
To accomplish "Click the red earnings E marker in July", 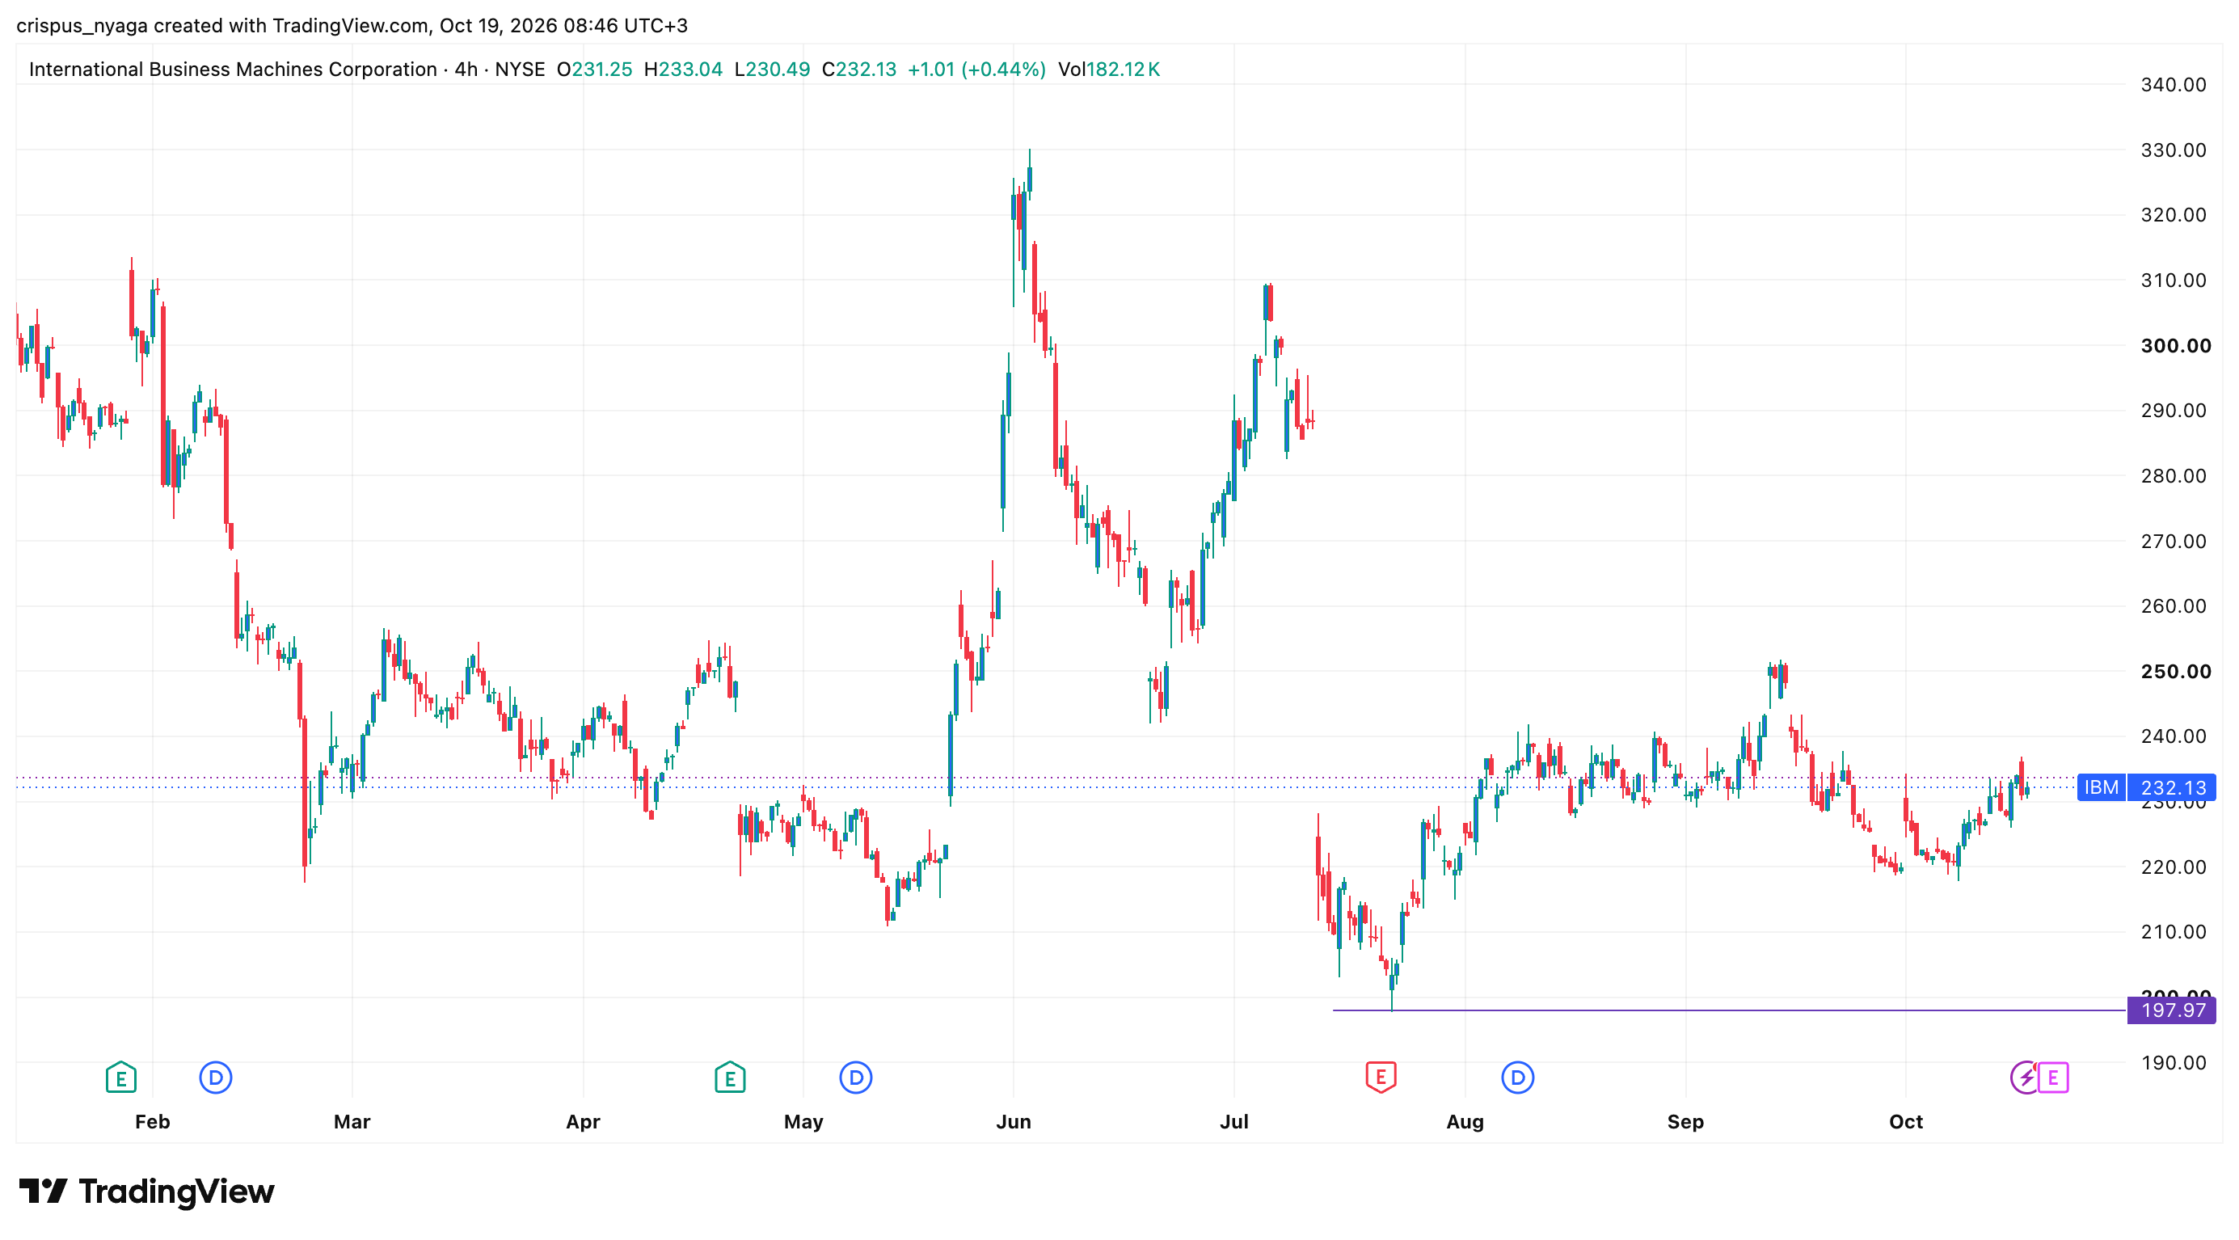I will [x=1381, y=1078].
